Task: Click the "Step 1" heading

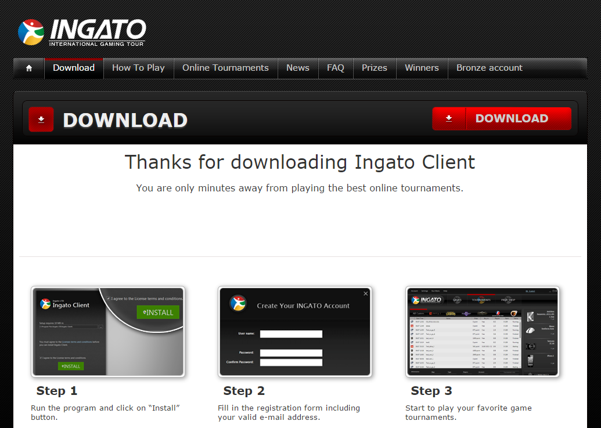Action: pos(57,391)
